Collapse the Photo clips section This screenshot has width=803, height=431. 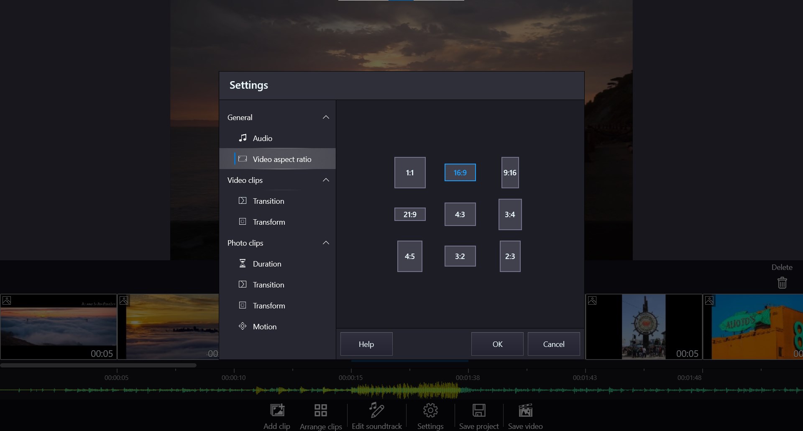(x=326, y=243)
